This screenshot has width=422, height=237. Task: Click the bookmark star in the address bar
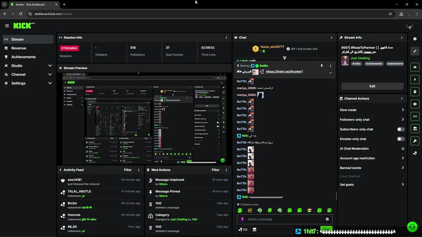click(x=390, y=14)
